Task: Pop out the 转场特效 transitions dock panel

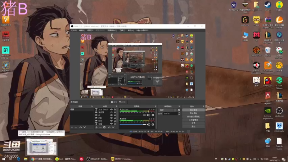Action: (179, 106)
